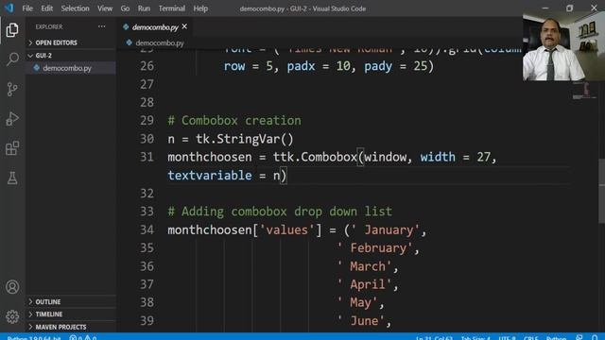Image resolution: width=605 pixels, height=340 pixels.
Task: Click the ' March' string on line 36
Action: 364,266
